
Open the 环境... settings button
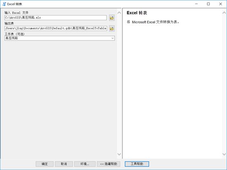point(85,164)
